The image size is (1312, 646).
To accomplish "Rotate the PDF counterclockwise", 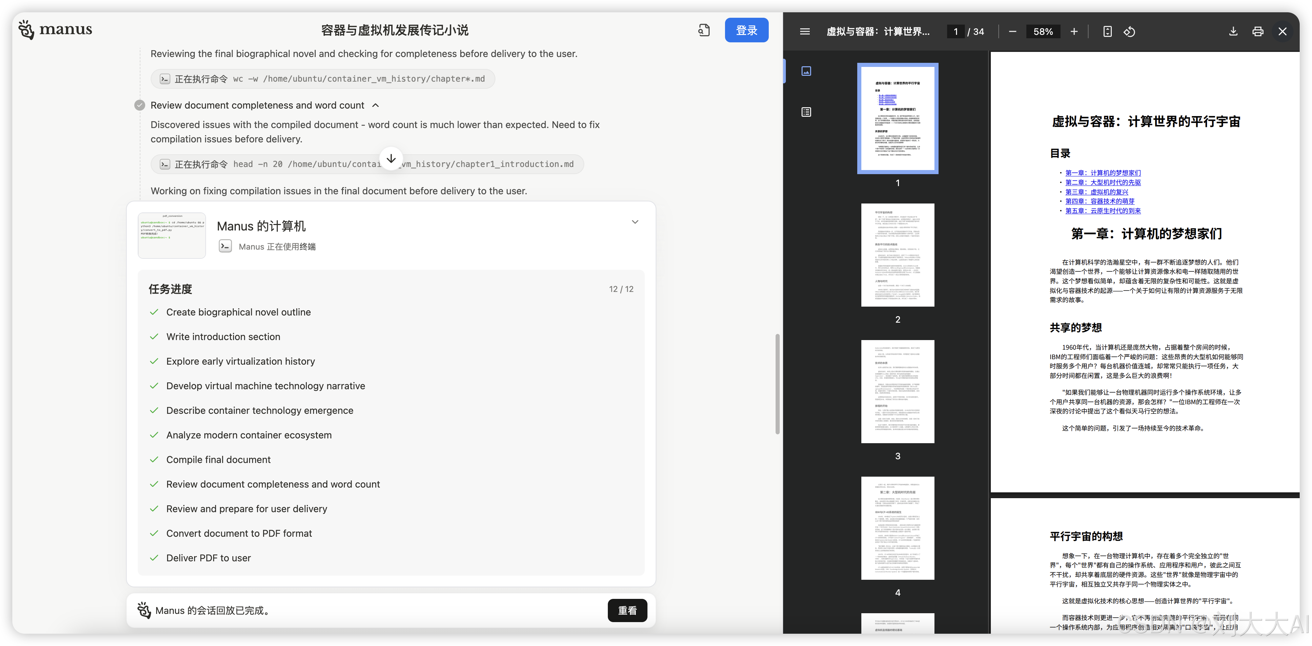I will pyautogui.click(x=1129, y=31).
